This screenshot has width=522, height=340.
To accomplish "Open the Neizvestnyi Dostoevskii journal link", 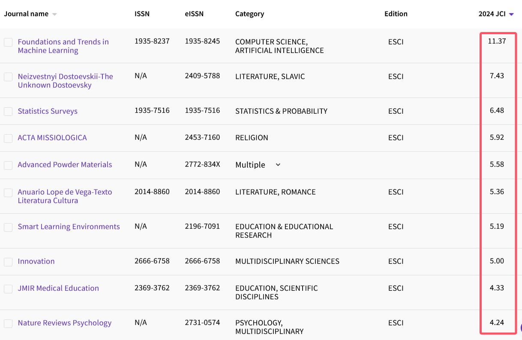I will click(x=65, y=81).
